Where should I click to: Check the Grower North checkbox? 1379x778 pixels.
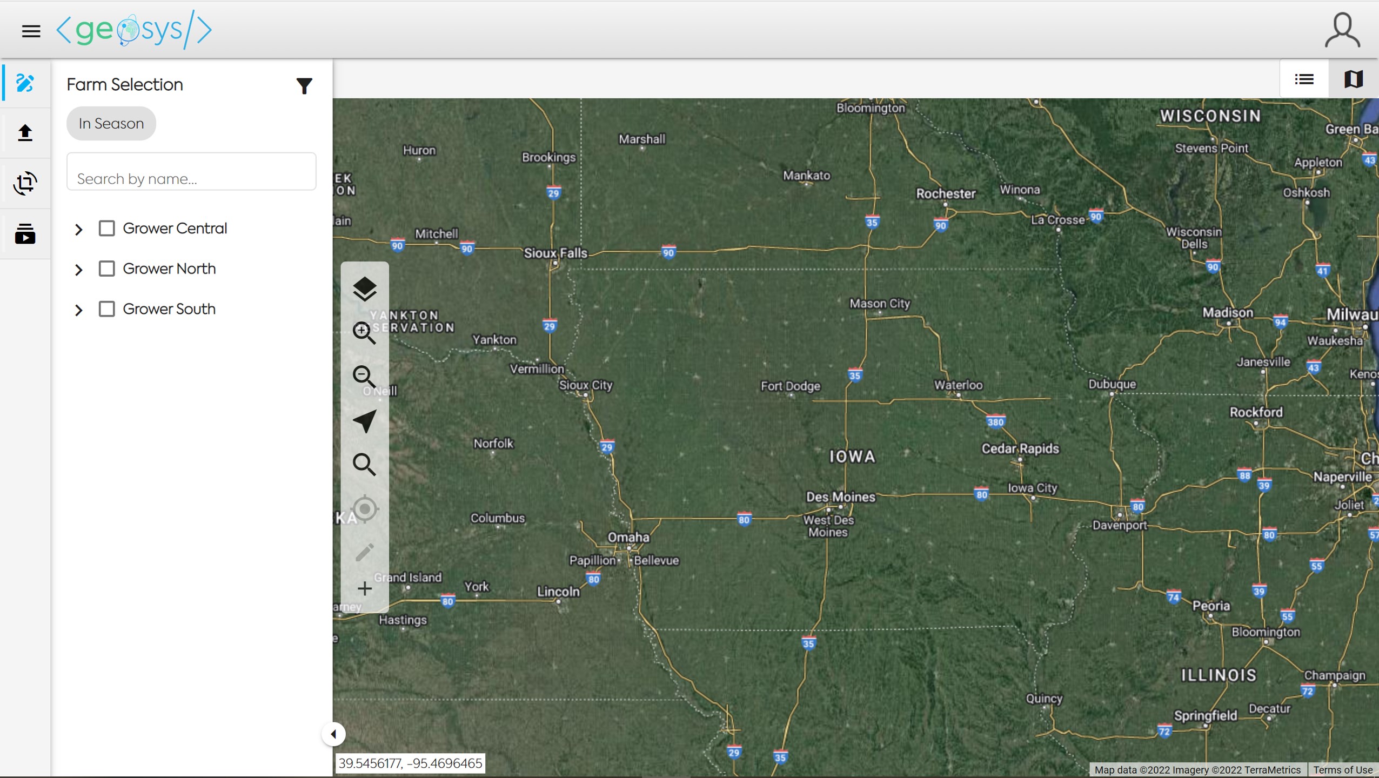tap(106, 269)
